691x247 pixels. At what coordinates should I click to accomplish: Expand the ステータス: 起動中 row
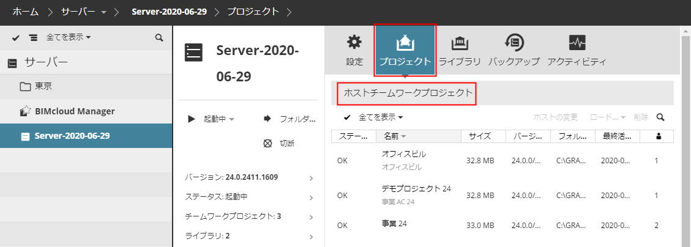point(249,197)
